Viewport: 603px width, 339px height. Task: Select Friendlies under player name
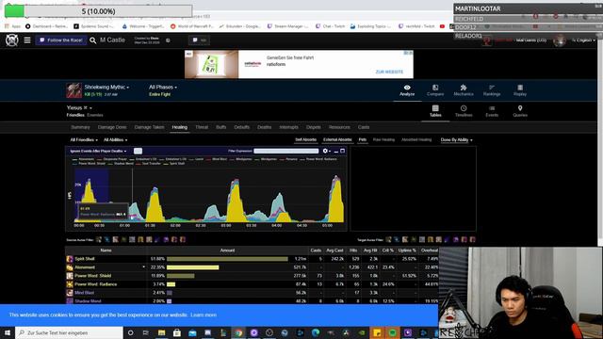(75, 115)
